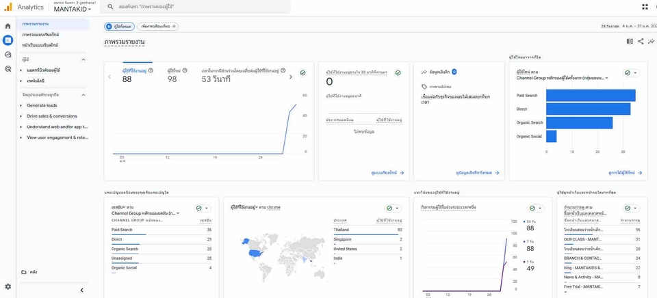This screenshot has height=298, width=657.
Task: Click the add comparison button
Action: tap(157, 27)
